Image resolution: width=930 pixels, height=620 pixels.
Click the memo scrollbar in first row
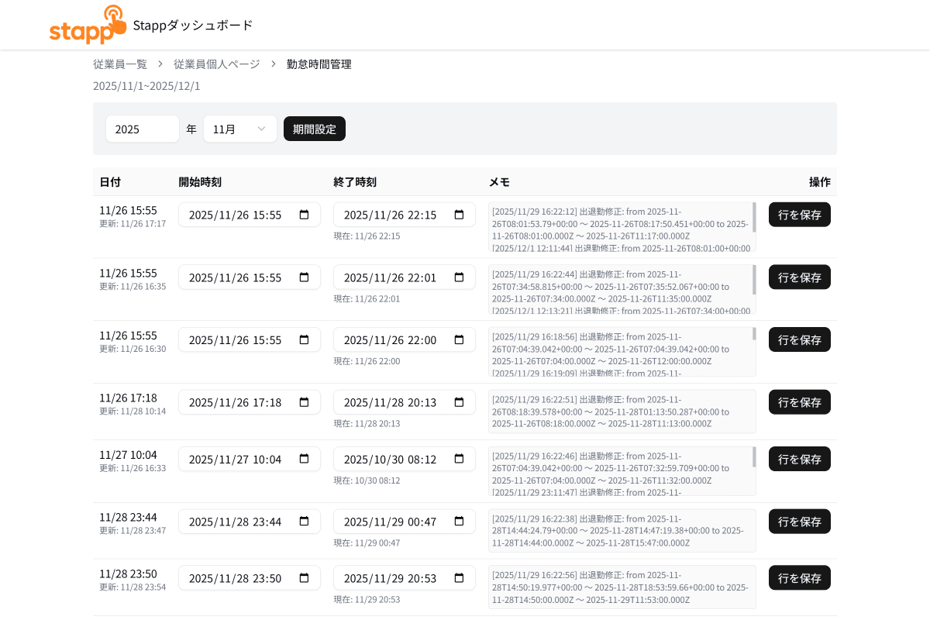click(754, 218)
